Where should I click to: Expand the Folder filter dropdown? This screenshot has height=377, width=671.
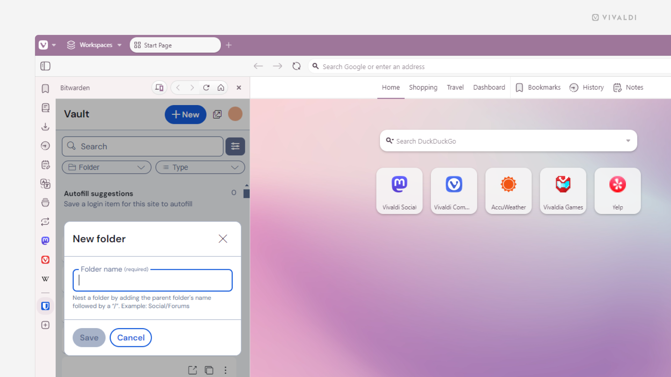click(107, 167)
